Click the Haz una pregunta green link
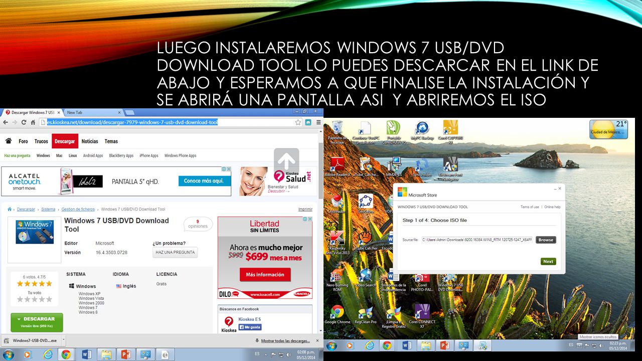Image resolution: width=642 pixels, height=361 pixels. (x=17, y=155)
